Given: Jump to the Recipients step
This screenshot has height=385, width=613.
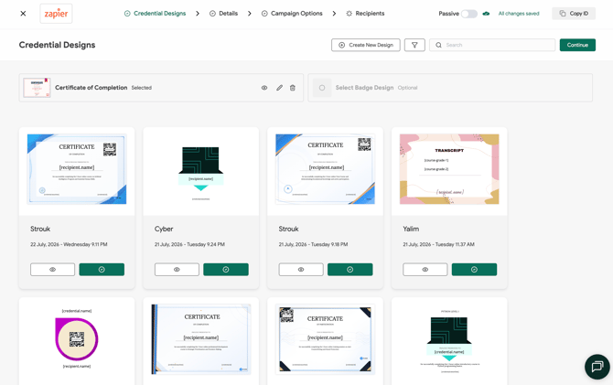Looking at the screenshot, I should tap(365, 14).
